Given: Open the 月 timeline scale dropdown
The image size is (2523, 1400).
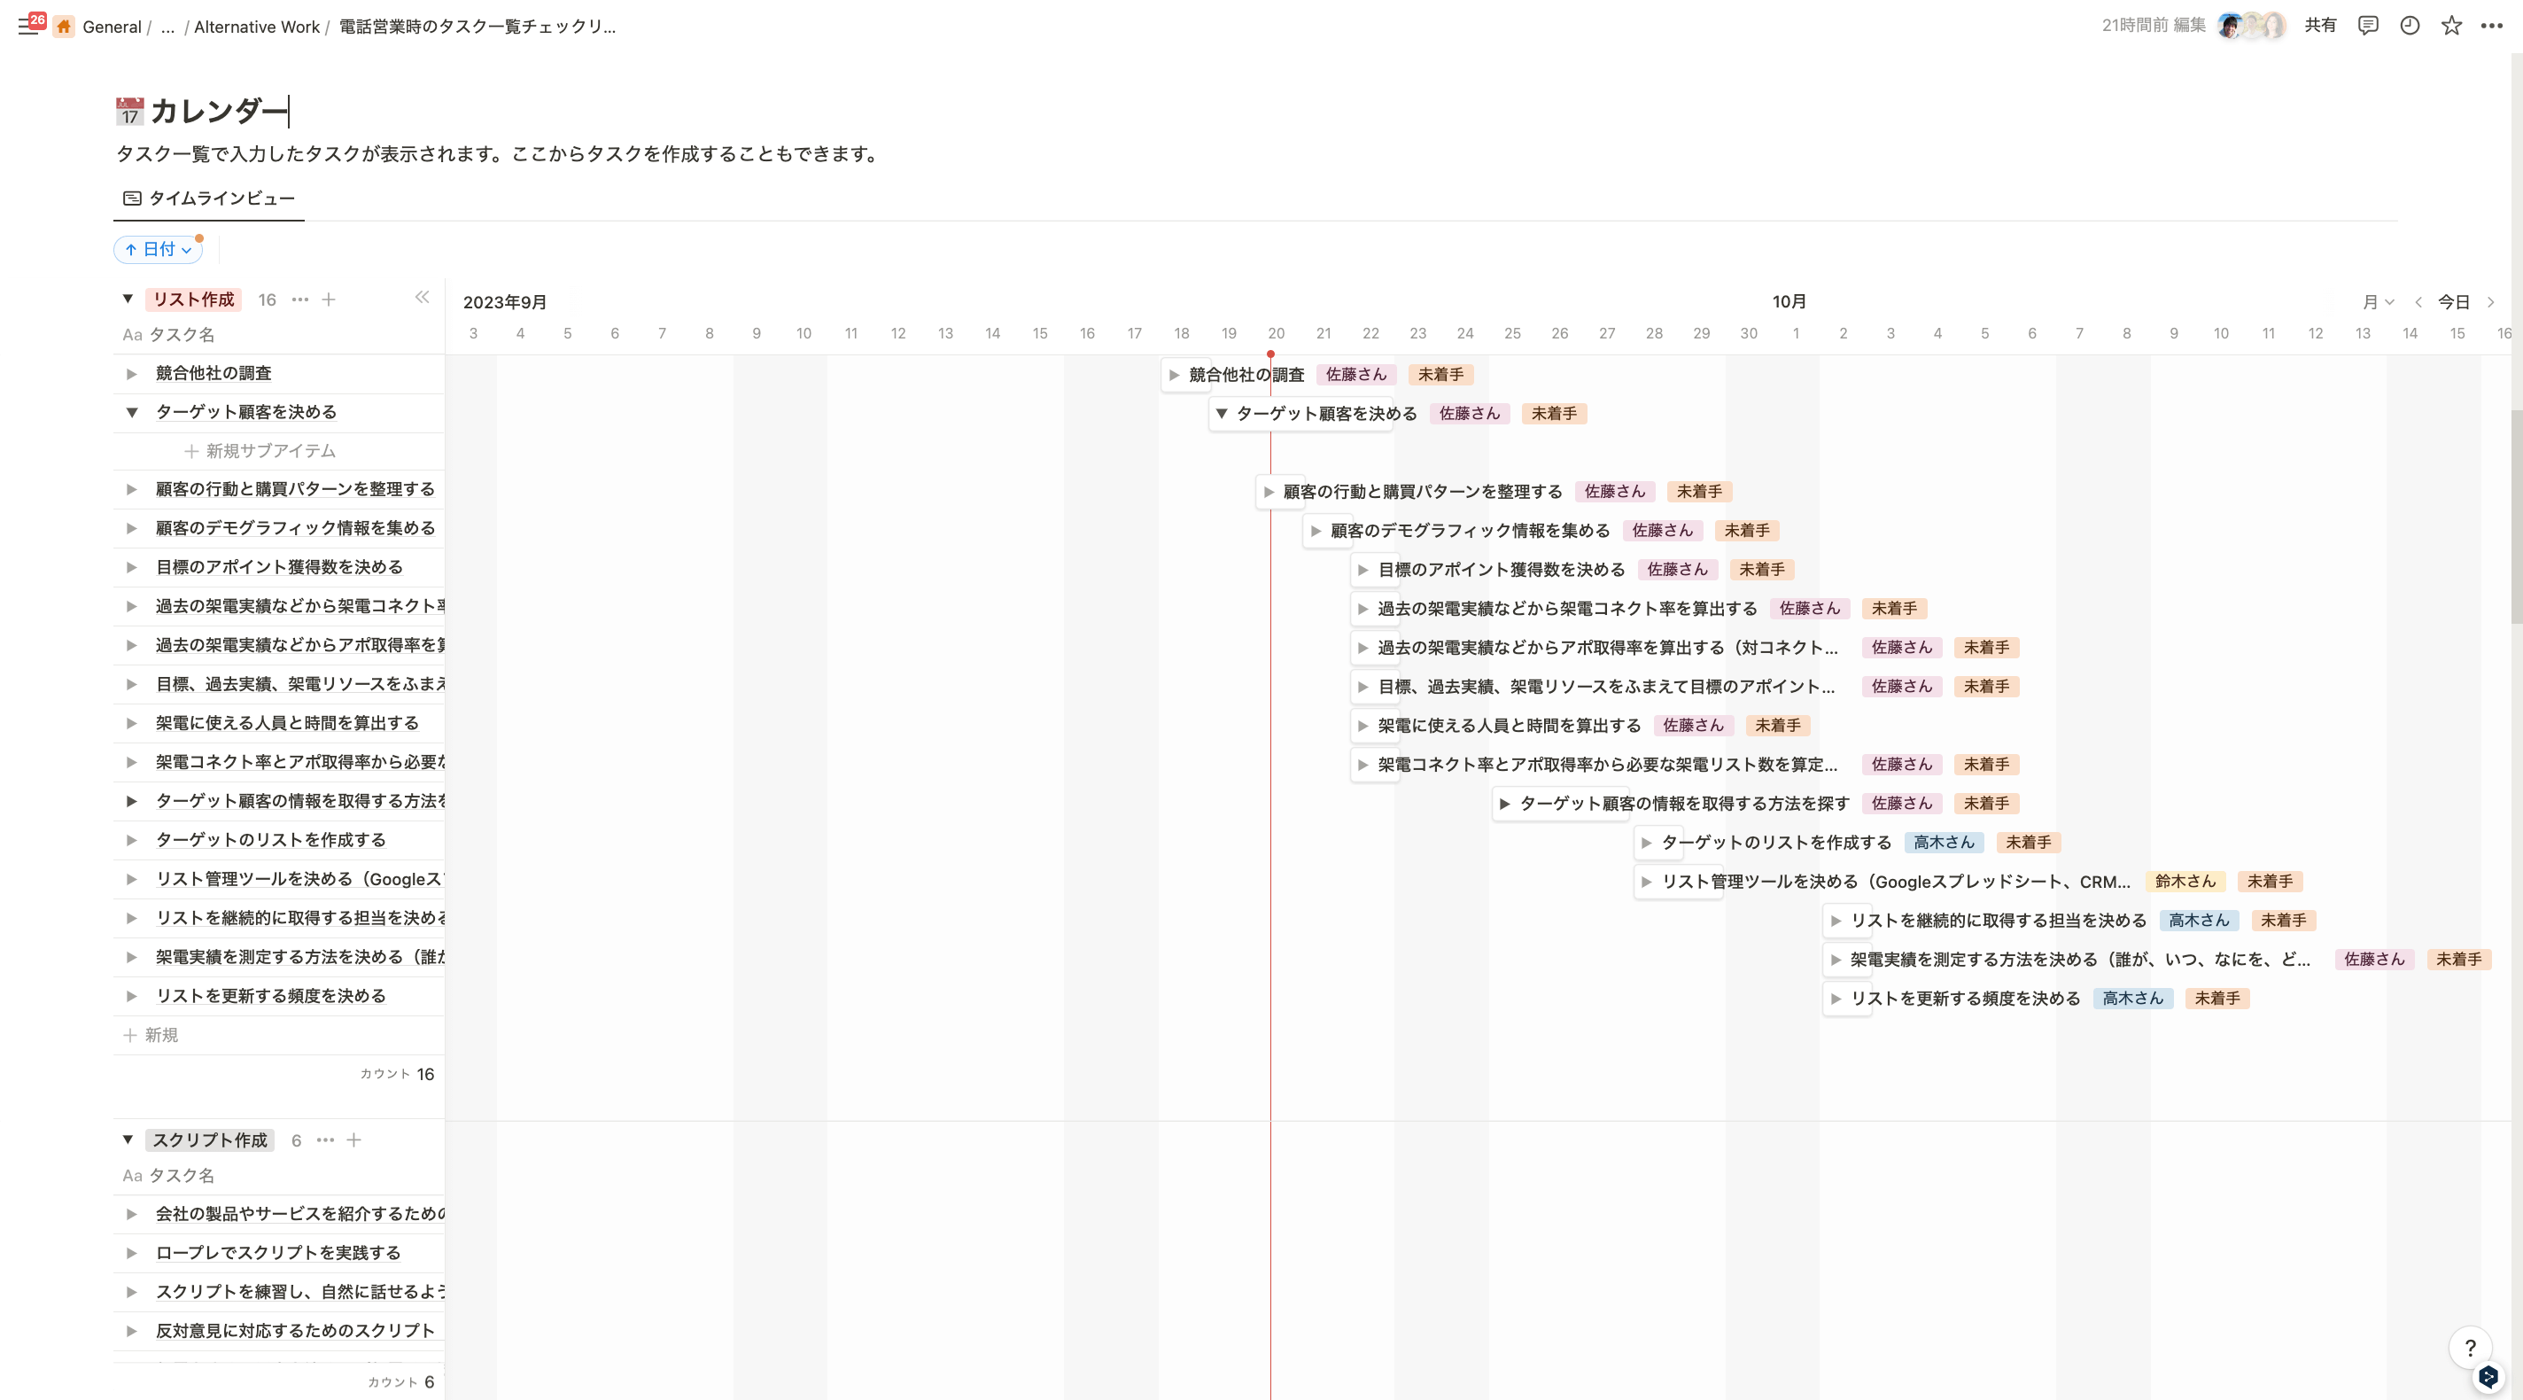Looking at the screenshot, I should pyautogui.click(x=2377, y=302).
